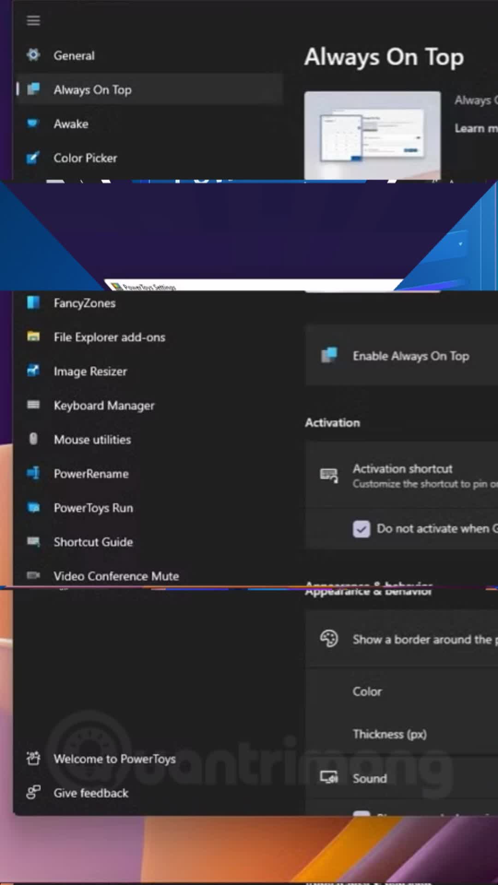The image size is (498, 885).
Task: Click the Enable Always On Top label
Action: tap(411, 356)
